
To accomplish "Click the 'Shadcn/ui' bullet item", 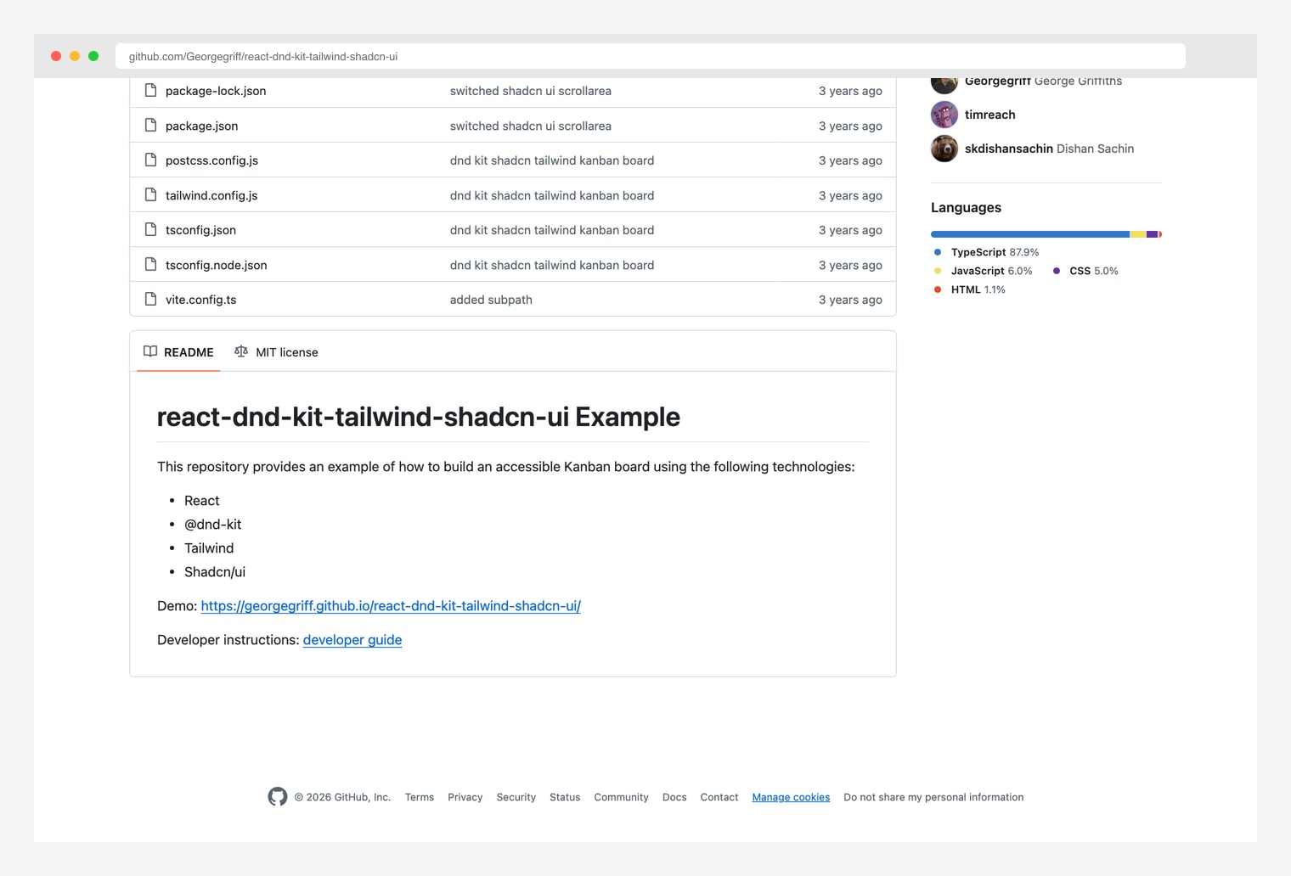I will pos(215,572).
